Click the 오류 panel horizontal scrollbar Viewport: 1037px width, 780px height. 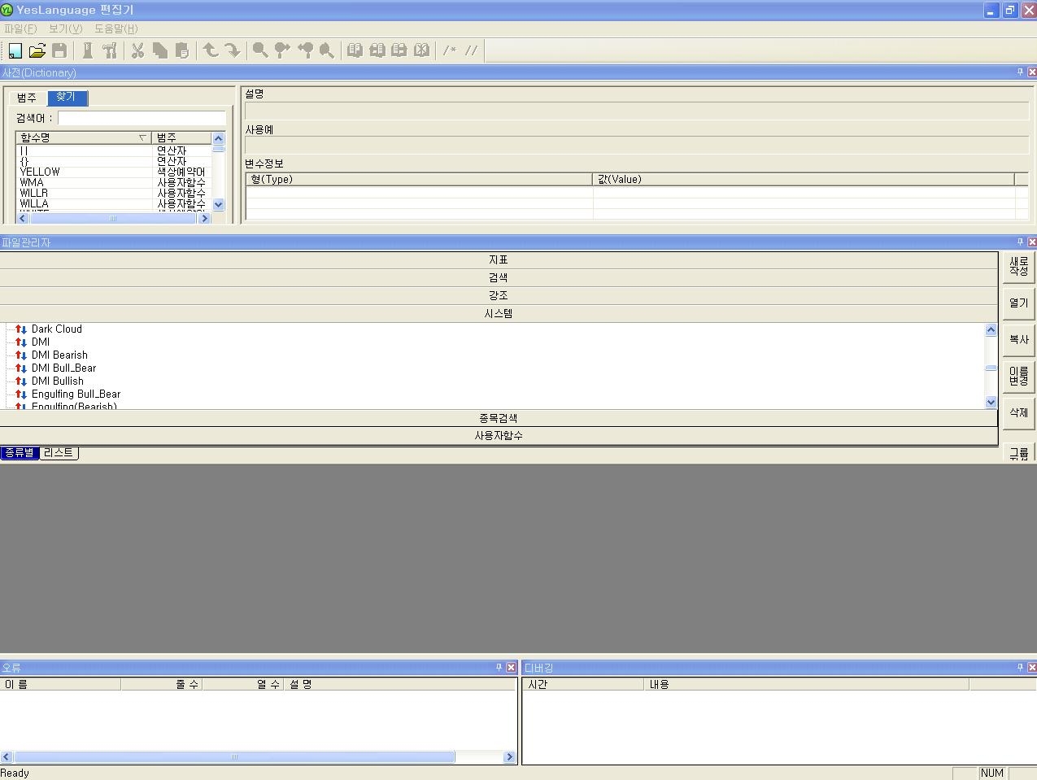click(x=234, y=757)
